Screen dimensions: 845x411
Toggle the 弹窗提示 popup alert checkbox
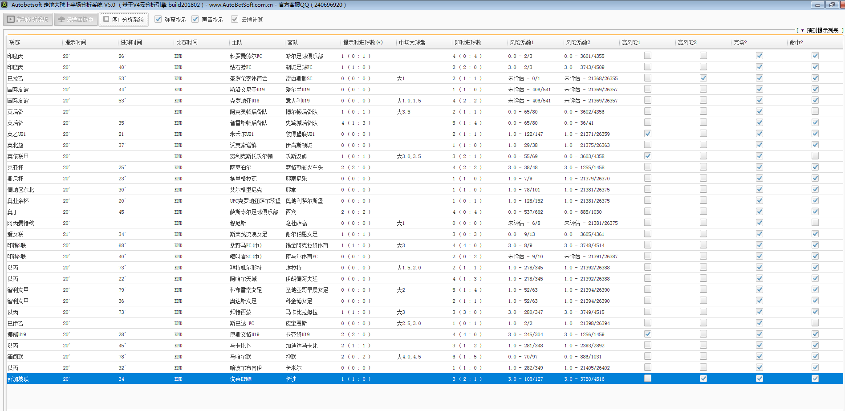tap(158, 19)
